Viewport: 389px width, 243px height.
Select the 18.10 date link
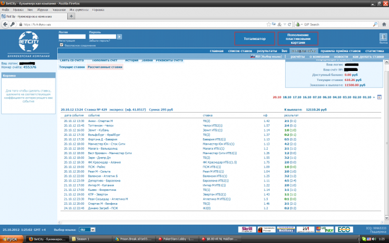287,97
